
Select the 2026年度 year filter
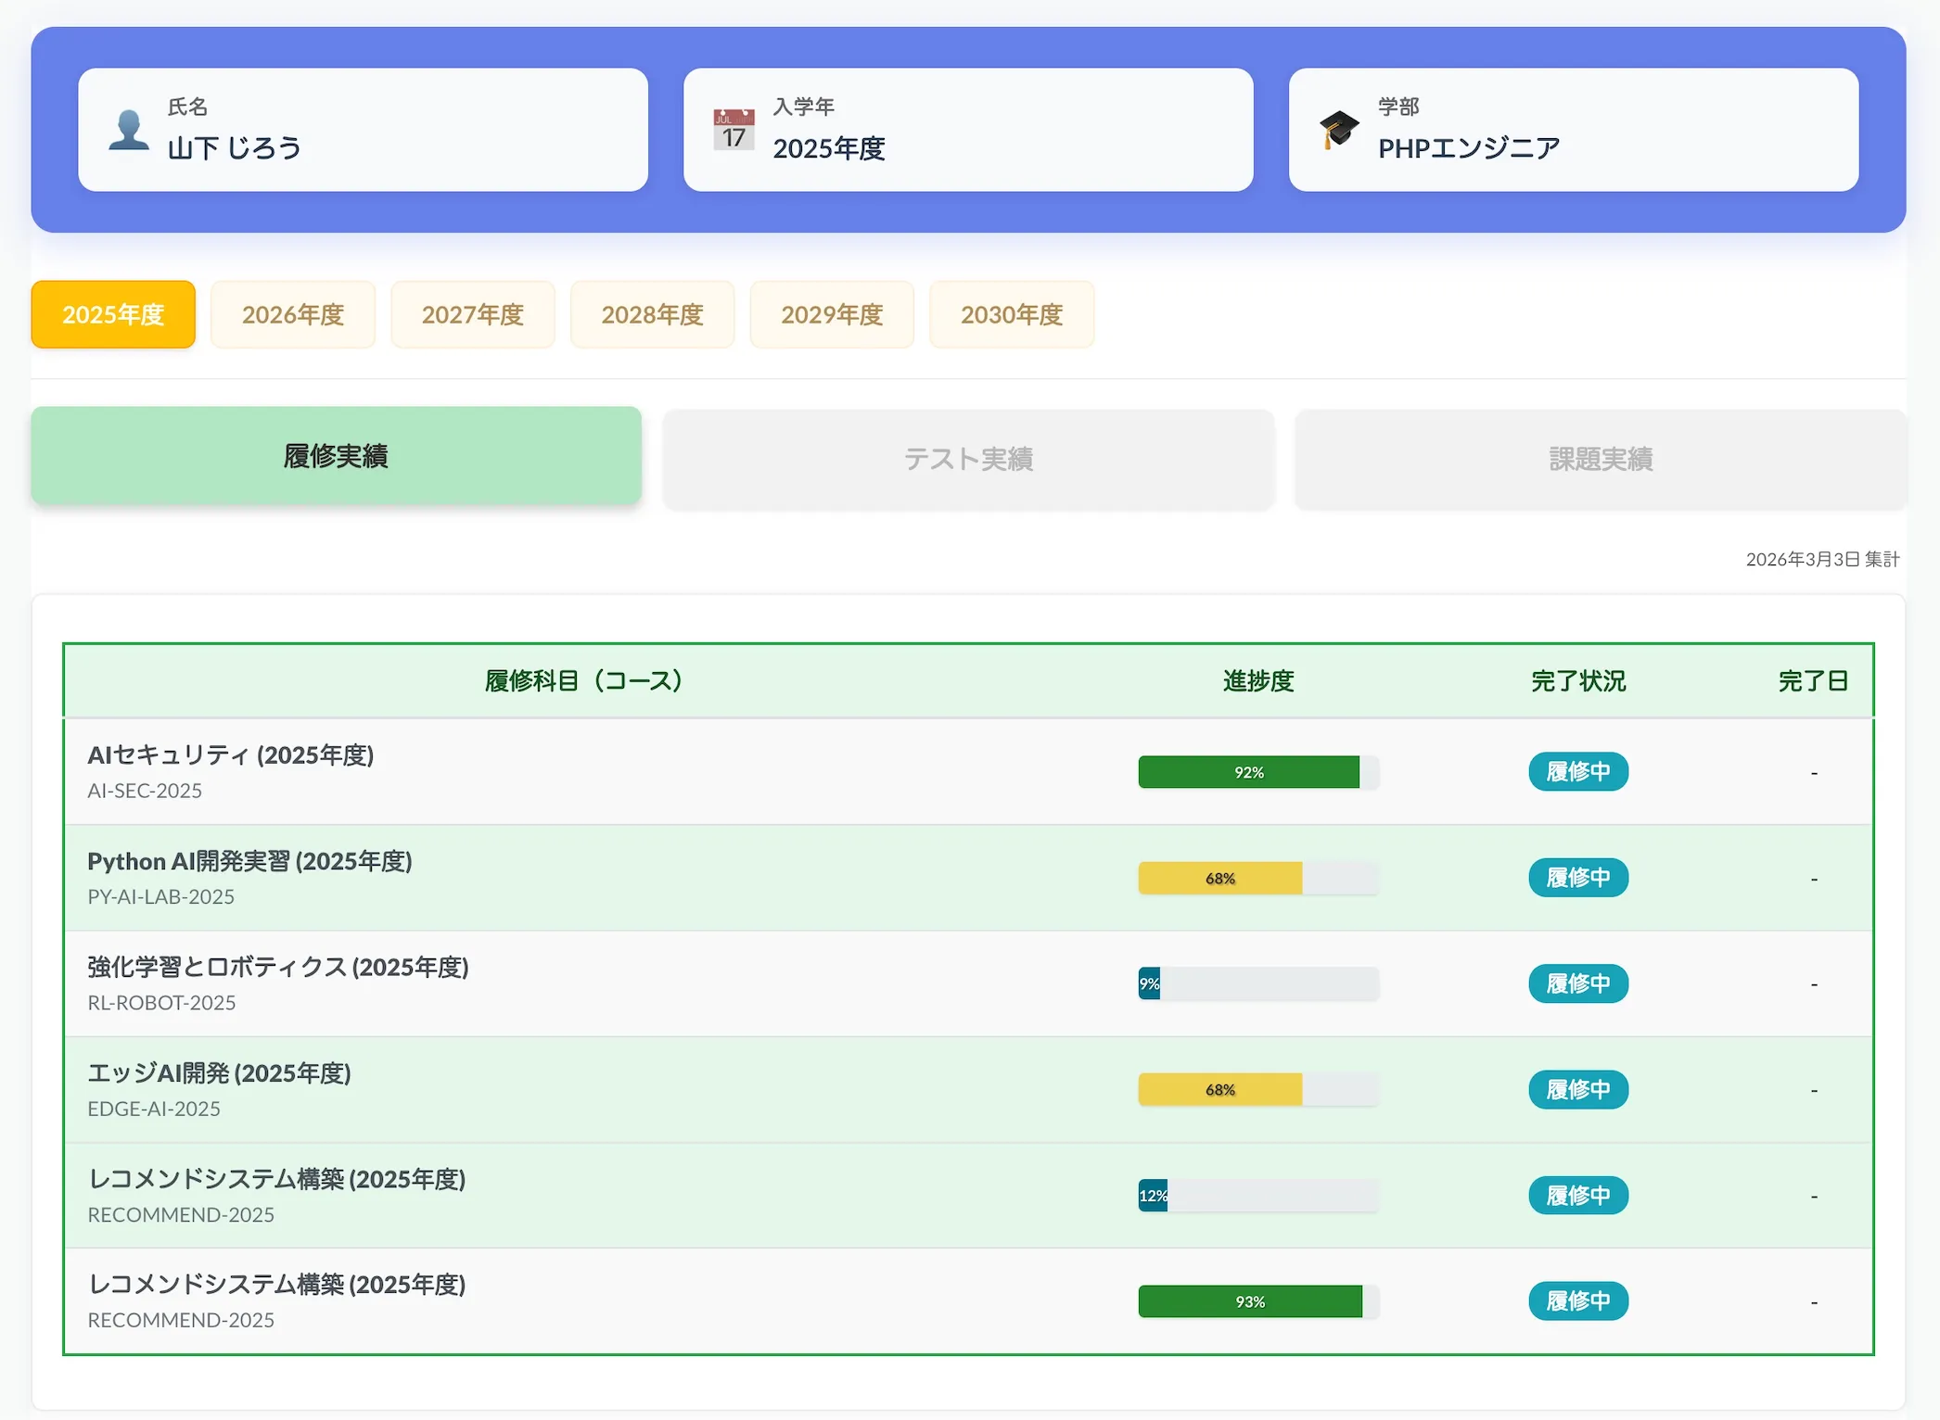point(293,314)
